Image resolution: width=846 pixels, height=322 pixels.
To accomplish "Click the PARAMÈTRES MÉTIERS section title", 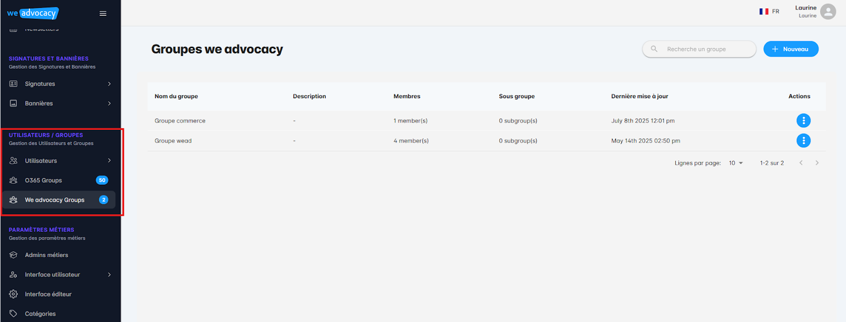I will (41, 230).
